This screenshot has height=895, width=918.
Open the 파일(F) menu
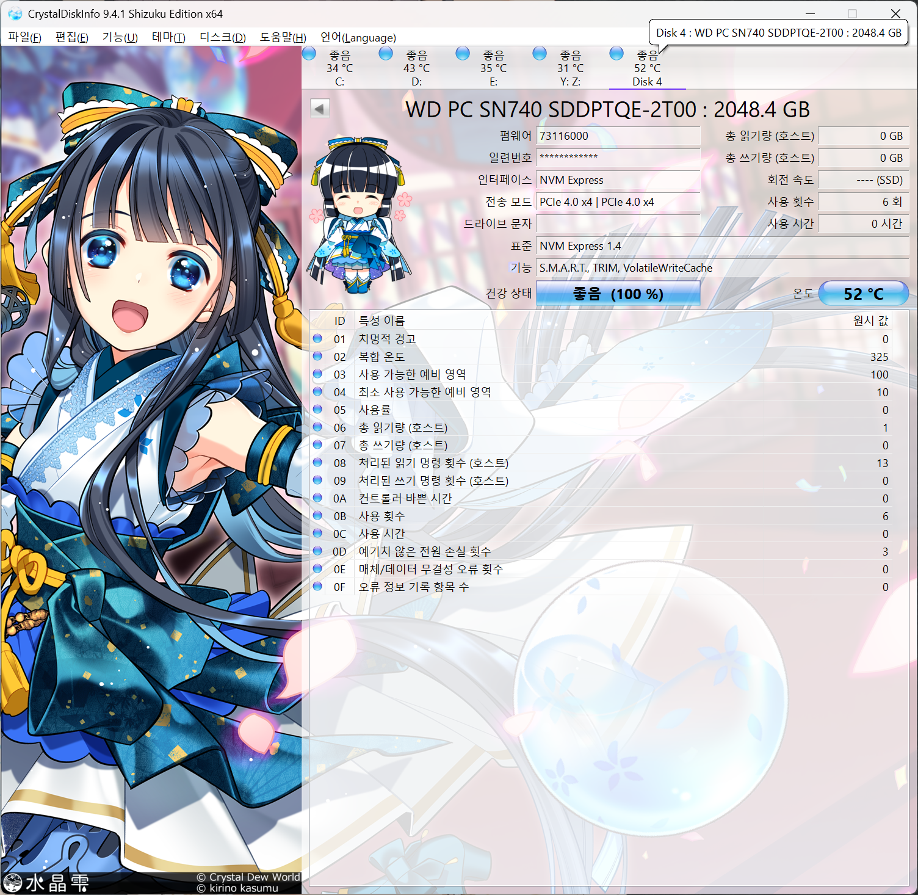[24, 37]
